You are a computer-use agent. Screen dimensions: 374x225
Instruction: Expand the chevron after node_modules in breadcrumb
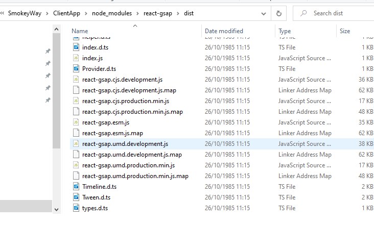tap(137, 13)
